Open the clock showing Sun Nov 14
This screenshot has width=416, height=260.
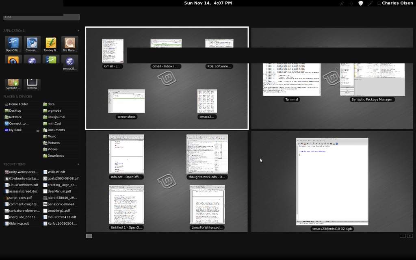[x=208, y=3]
